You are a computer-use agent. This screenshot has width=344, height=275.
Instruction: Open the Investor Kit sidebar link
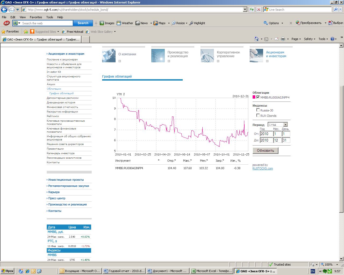[x=54, y=72]
